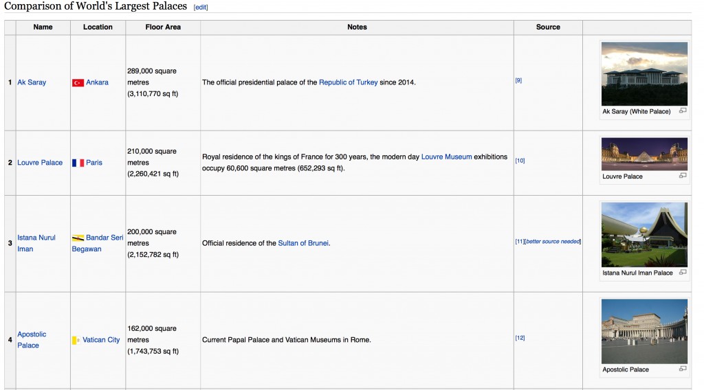Follow the Louvre Museum link
Screen dimensions: 704x390
click(x=446, y=157)
